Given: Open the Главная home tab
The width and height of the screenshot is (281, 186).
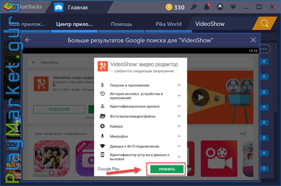Looking at the screenshot, I should click(77, 7).
